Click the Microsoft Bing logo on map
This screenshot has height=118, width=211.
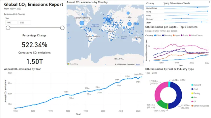click(x=73, y=64)
